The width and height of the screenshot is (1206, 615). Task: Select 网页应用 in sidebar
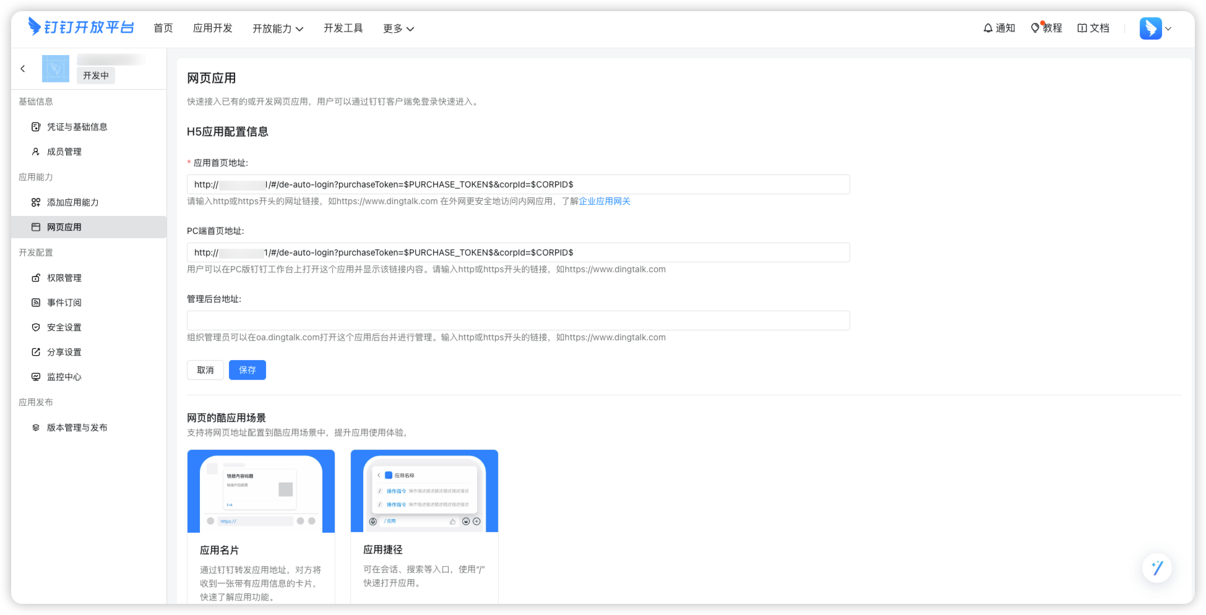(x=89, y=227)
